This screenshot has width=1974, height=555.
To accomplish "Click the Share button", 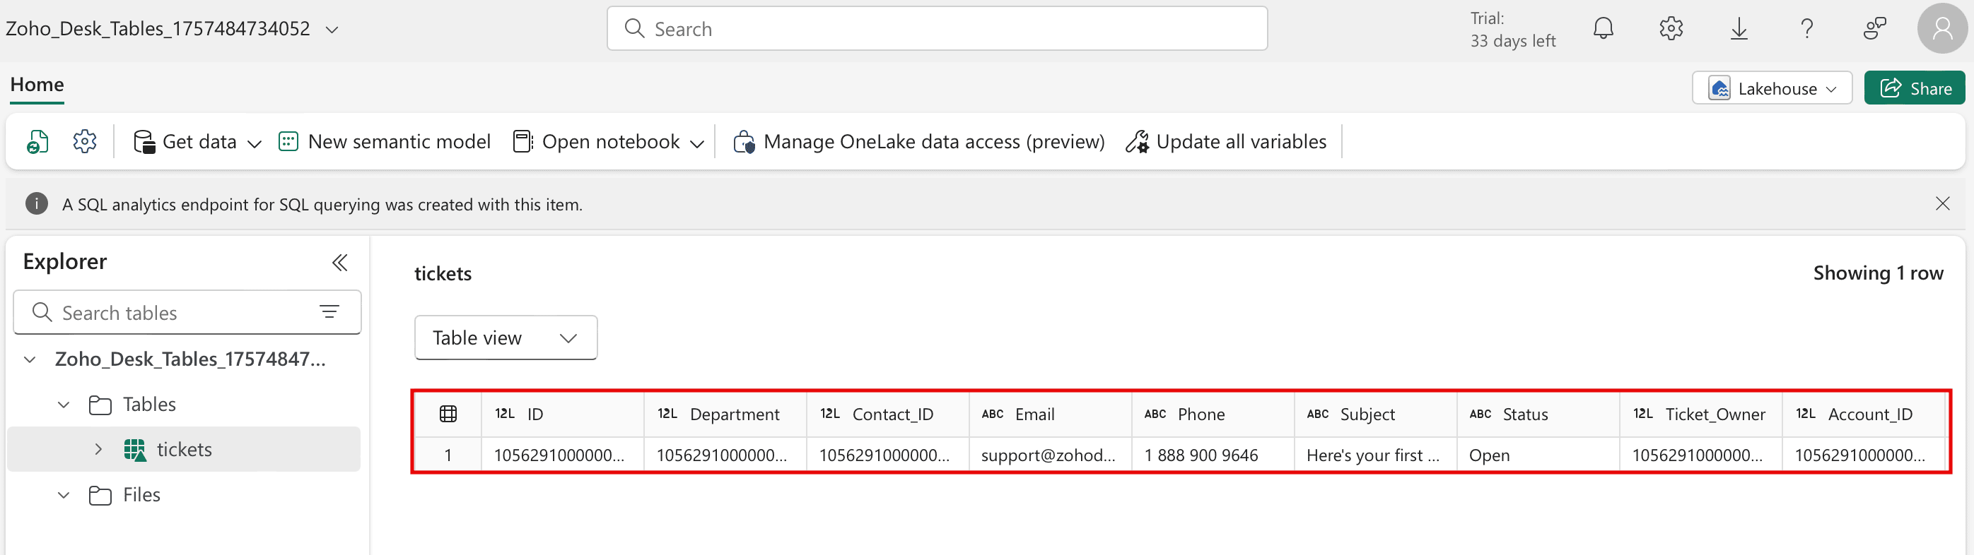I will coord(1914,89).
